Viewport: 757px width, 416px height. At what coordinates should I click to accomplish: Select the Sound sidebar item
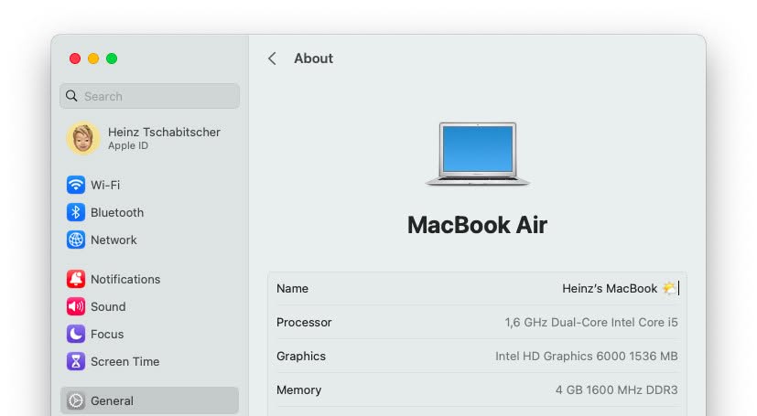click(150, 306)
